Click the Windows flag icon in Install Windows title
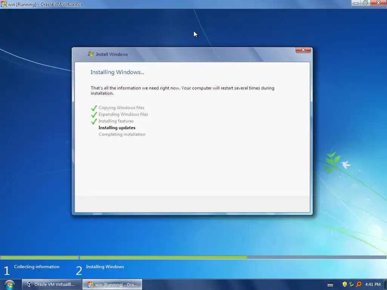 tap(91, 54)
